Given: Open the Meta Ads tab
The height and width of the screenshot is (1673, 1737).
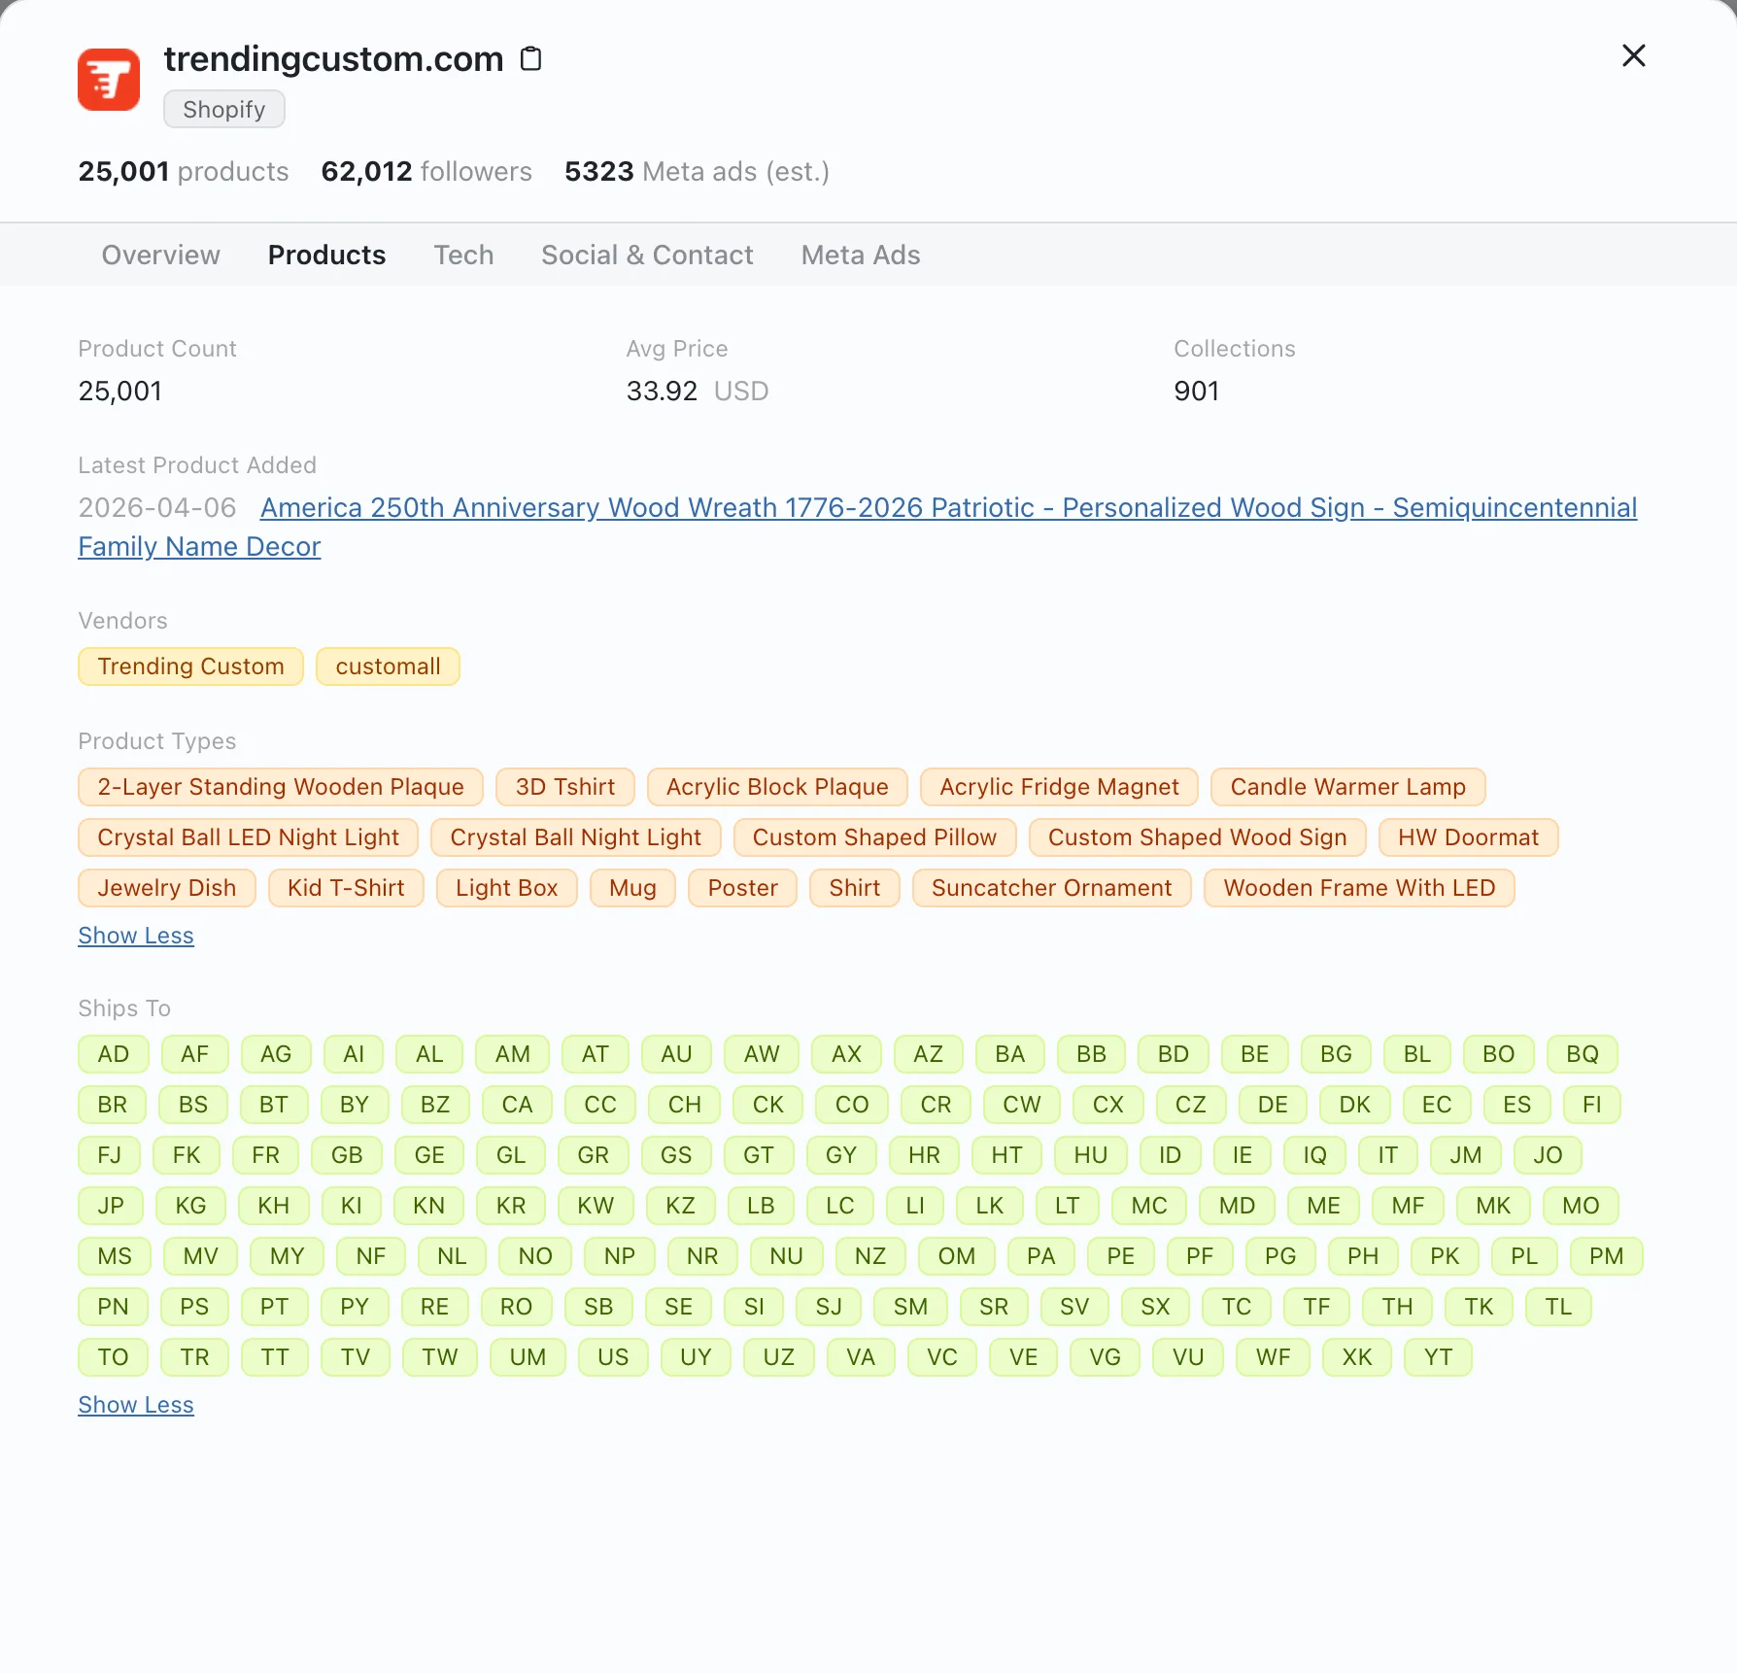Looking at the screenshot, I should [x=860, y=255].
